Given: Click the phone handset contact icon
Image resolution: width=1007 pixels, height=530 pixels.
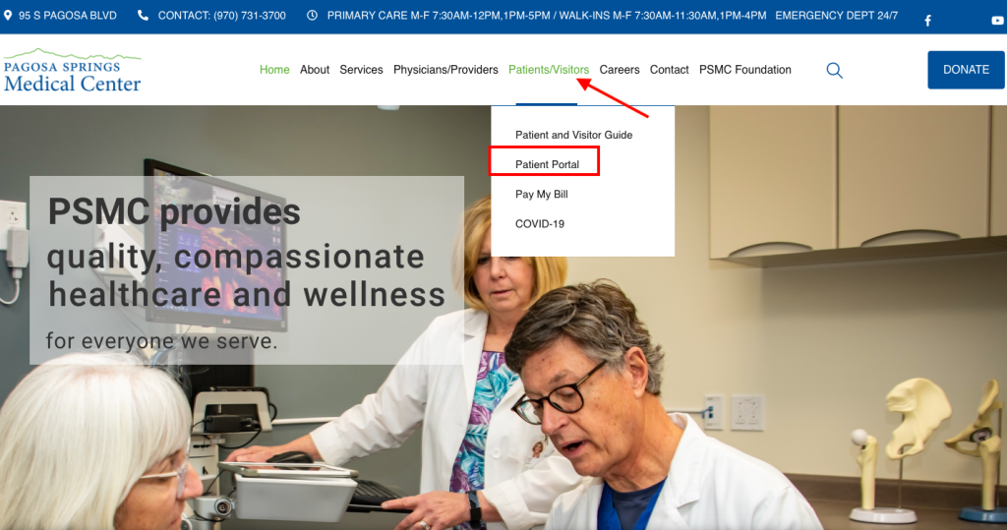Looking at the screenshot, I should [x=143, y=15].
